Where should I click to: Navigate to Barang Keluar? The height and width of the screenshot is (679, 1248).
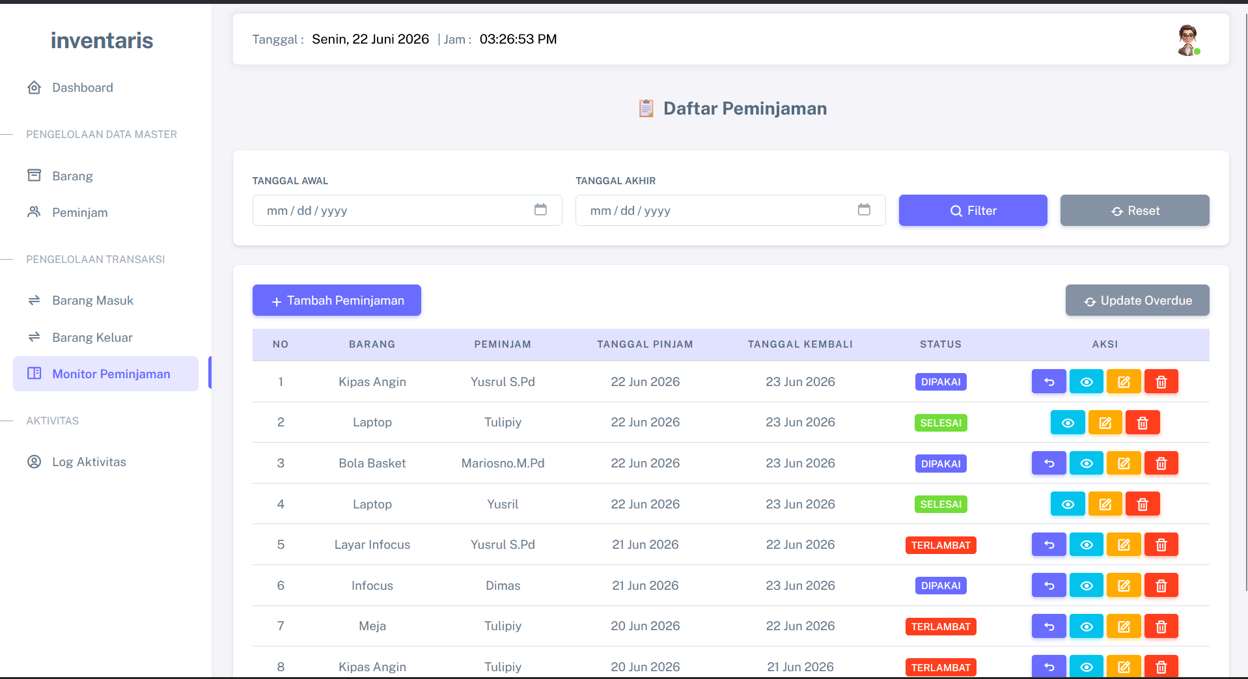click(x=92, y=337)
